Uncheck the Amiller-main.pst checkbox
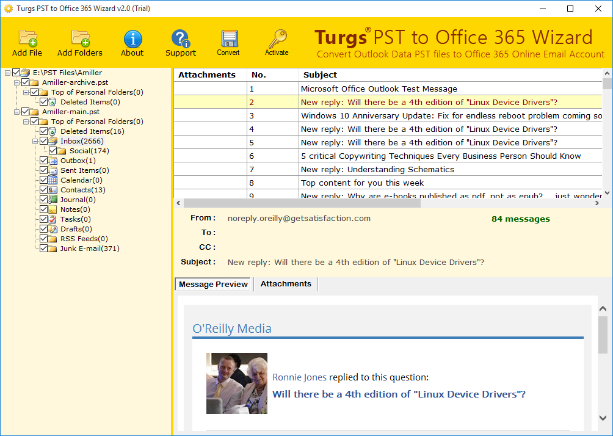This screenshot has width=613, height=436. tap(26, 112)
